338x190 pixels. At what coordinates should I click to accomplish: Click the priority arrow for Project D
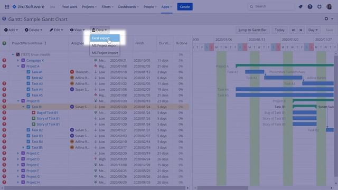(96, 159)
